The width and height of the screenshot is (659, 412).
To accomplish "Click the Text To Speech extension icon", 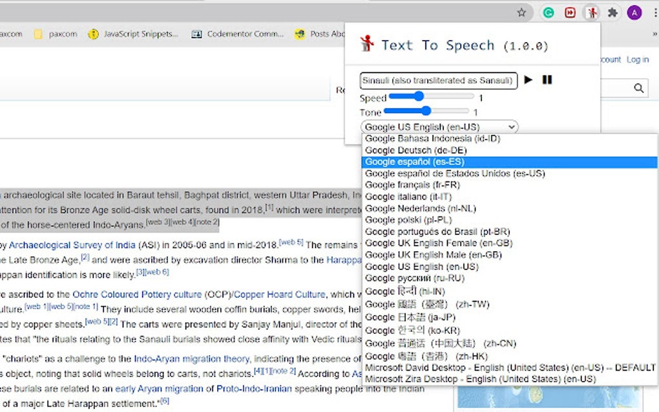I will [592, 13].
